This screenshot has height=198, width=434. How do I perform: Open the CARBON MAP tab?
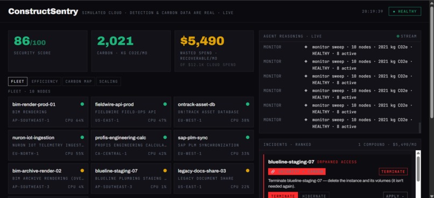(x=79, y=82)
